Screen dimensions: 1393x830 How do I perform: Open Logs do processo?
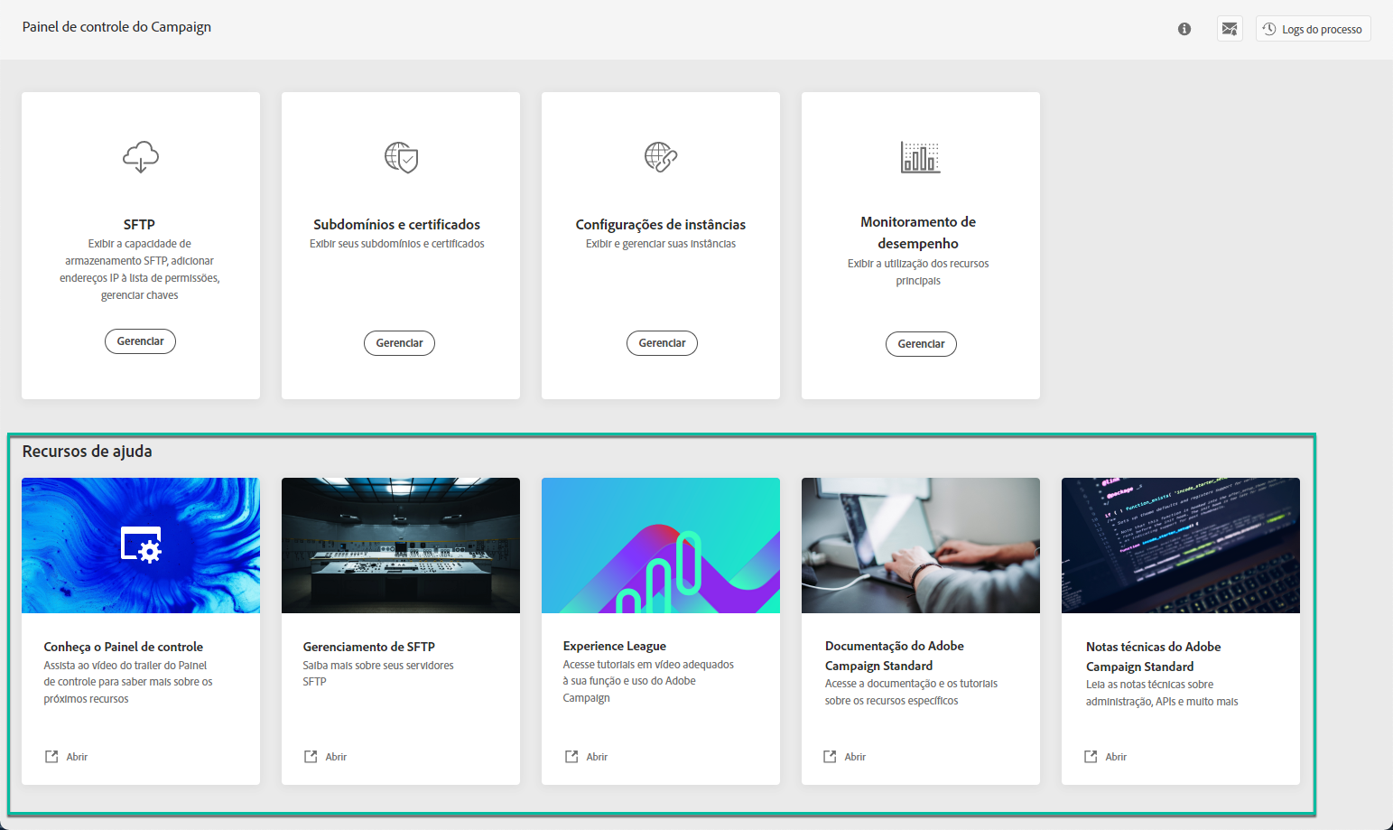pos(1314,29)
